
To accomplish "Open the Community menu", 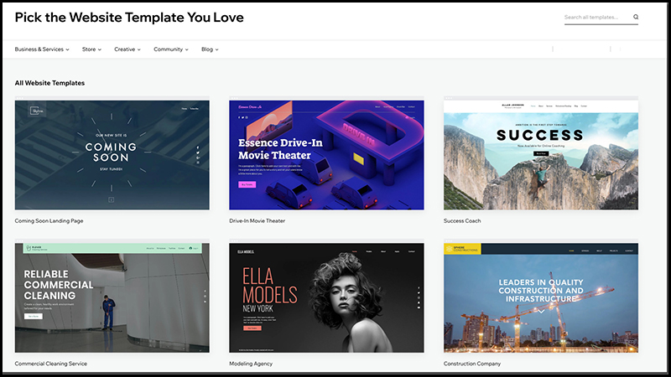I will 171,49.
